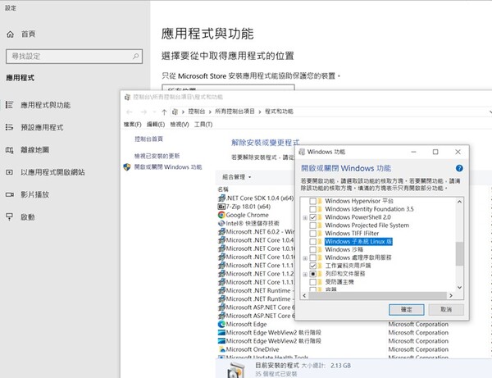Expand the Windows PowerShell 2.0 tree node
Image resolution: width=492 pixels, height=378 pixels.
(306, 217)
